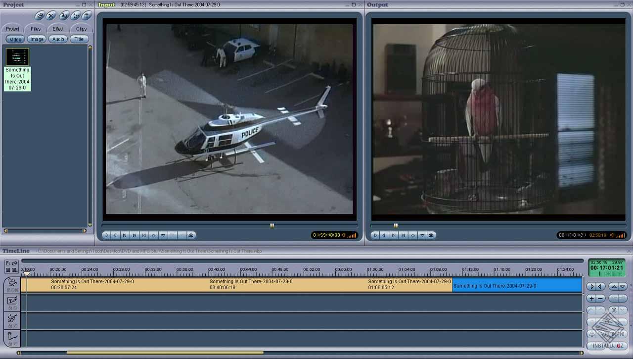Click the Input monitor speaker volume icon
The image size is (633, 359).
click(343, 235)
